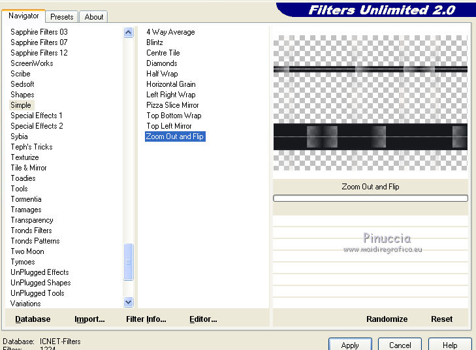This screenshot has height=350, width=476.
Task: Switch to the Navigator tab
Action: tap(24, 16)
